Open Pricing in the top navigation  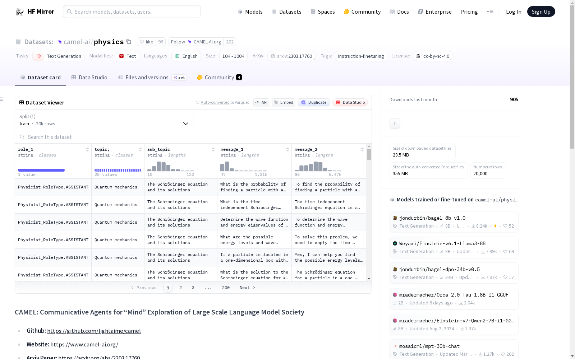469,12
